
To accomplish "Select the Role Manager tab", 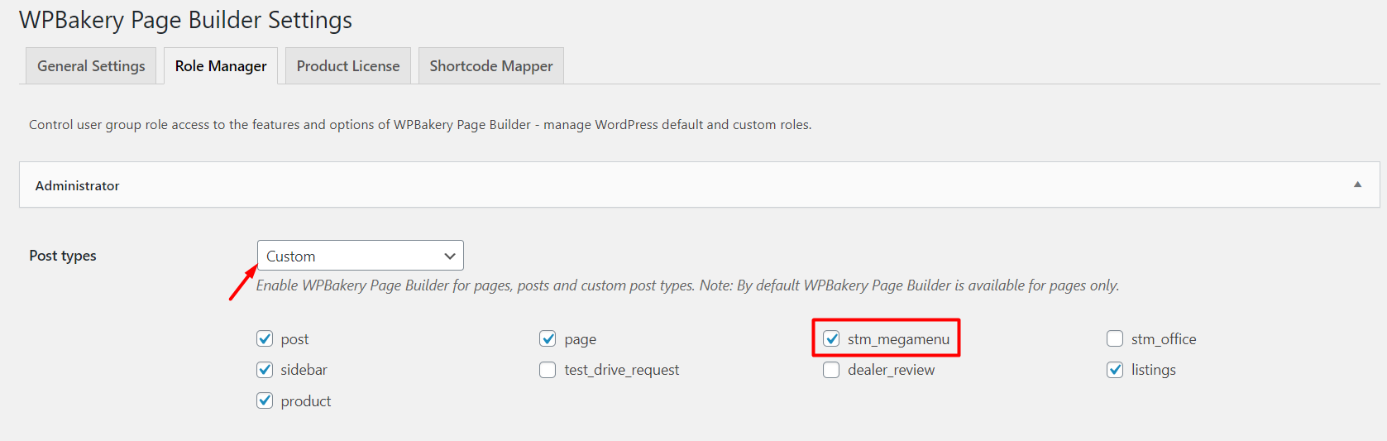I will (x=221, y=66).
